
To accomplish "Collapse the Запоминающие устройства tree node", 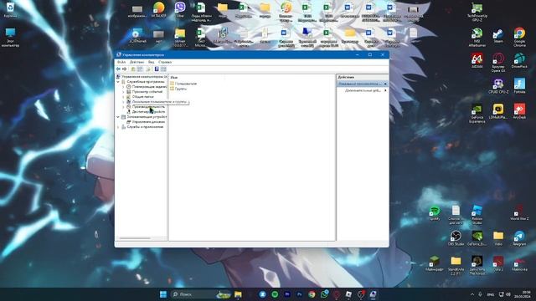I will [x=118, y=117].
